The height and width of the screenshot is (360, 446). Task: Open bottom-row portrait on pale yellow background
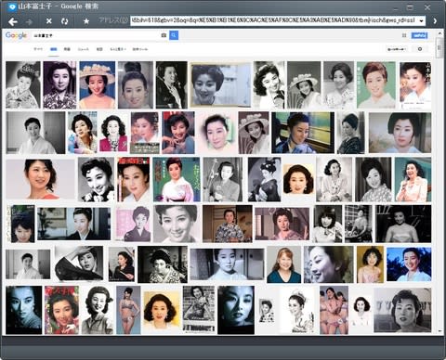(162, 311)
